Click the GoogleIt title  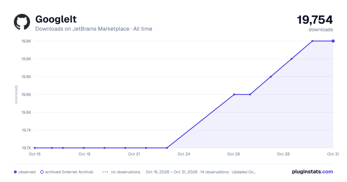click(x=56, y=19)
